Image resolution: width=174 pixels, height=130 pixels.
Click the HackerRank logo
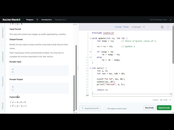[11, 20]
